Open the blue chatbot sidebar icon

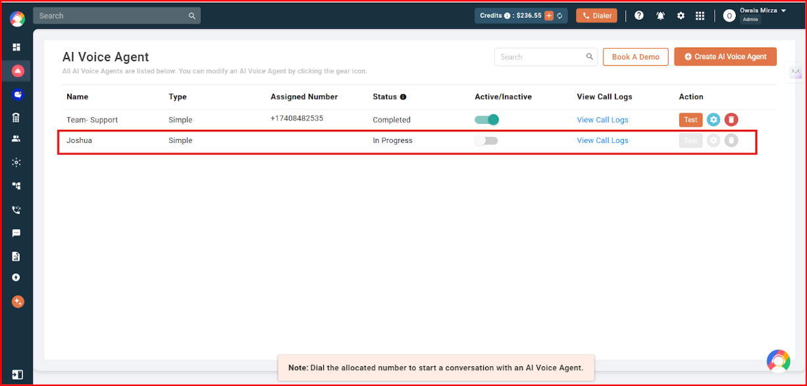18,95
